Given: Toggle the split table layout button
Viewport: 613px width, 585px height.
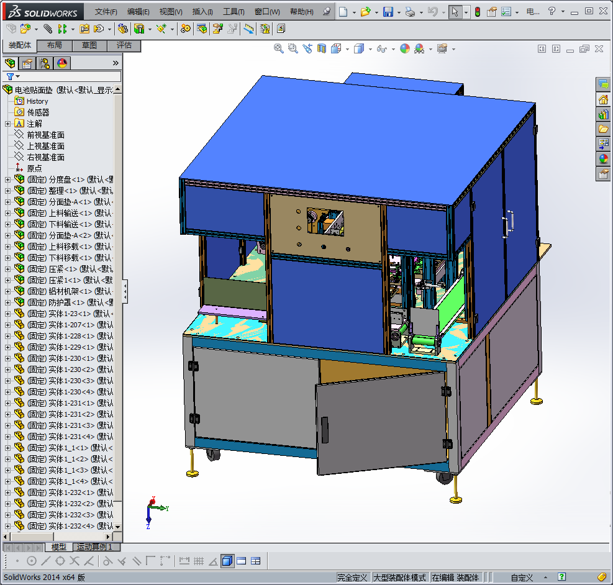Looking at the screenshot, I should point(256,561).
